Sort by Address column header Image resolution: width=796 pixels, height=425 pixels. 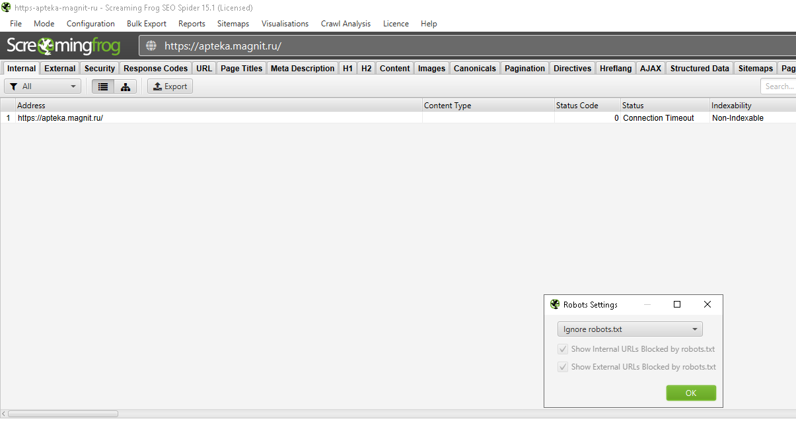coord(219,106)
